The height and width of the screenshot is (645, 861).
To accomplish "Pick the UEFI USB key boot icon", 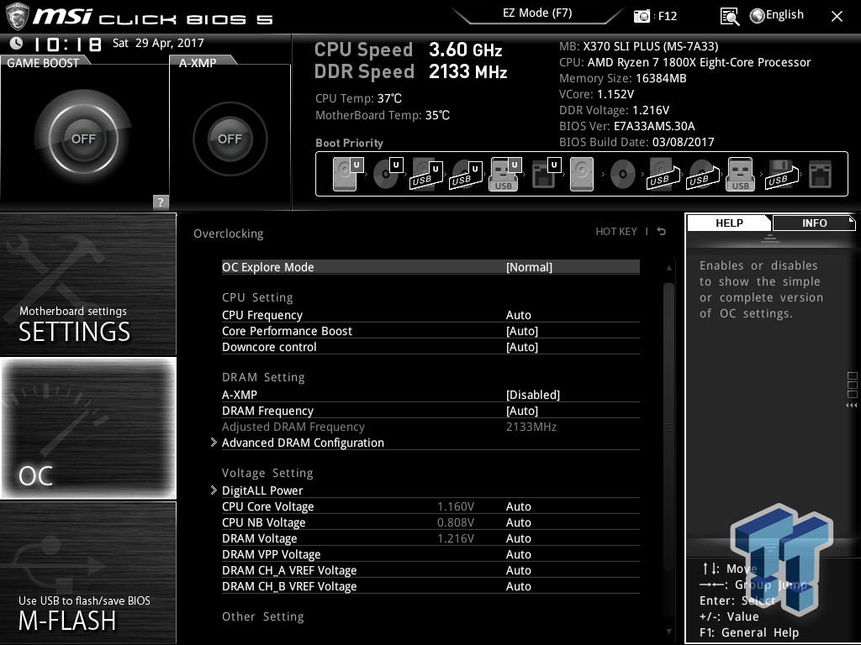I will [x=504, y=174].
